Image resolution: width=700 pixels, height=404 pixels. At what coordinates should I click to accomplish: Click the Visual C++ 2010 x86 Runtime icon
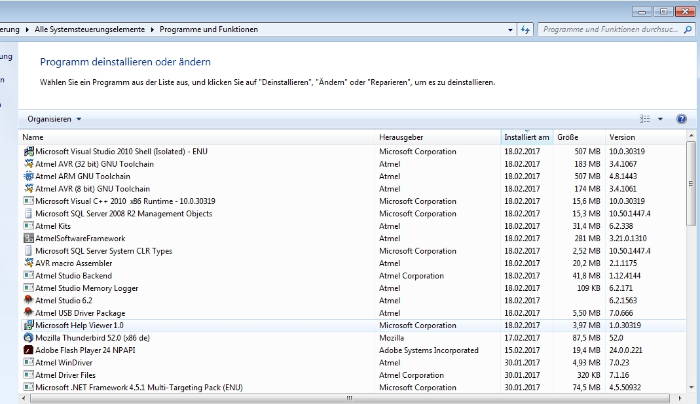pyautogui.click(x=29, y=201)
